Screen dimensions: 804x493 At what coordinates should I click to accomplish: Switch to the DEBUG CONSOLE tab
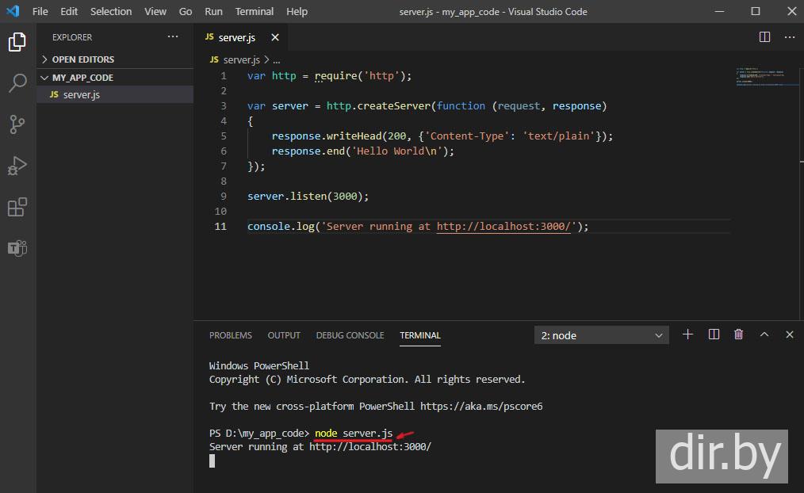[350, 335]
